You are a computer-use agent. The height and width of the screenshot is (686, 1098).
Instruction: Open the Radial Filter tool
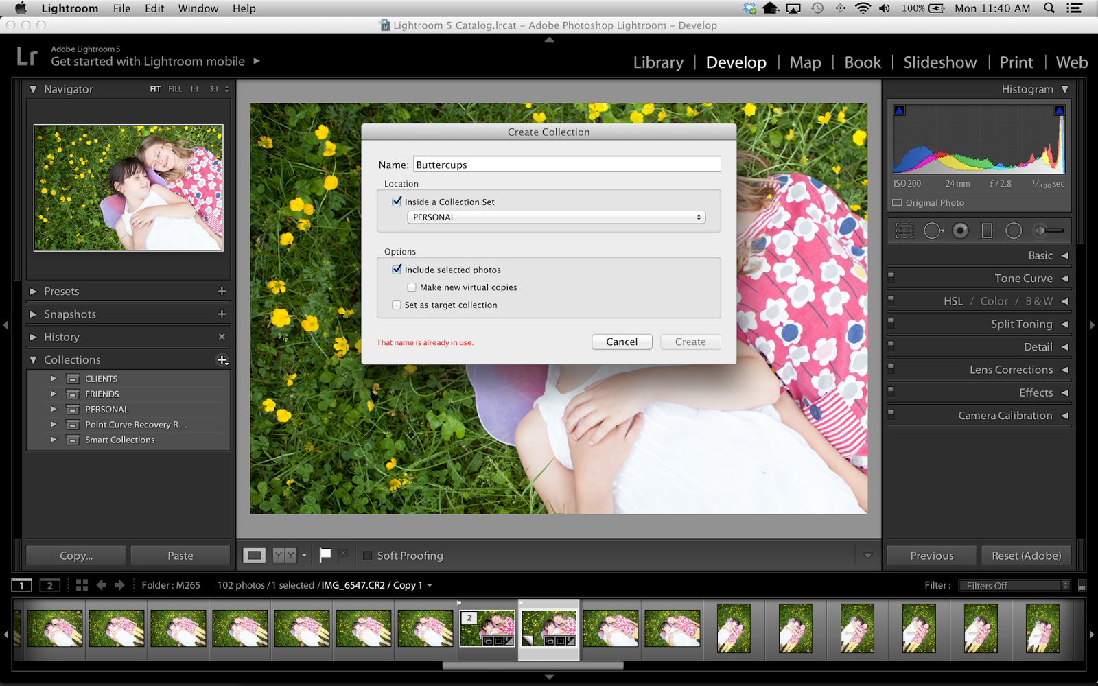pos(1014,230)
